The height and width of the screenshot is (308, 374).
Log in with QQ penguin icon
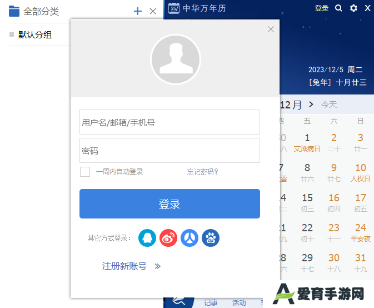click(147, 238)
